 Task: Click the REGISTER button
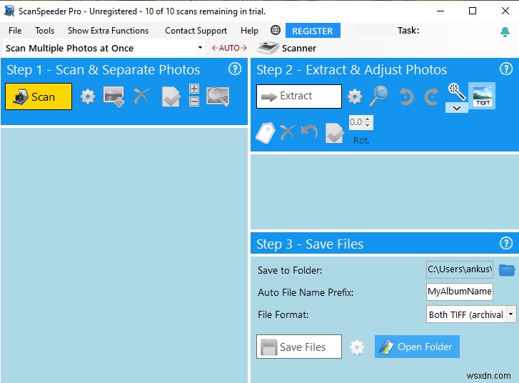tap(313, 31)
